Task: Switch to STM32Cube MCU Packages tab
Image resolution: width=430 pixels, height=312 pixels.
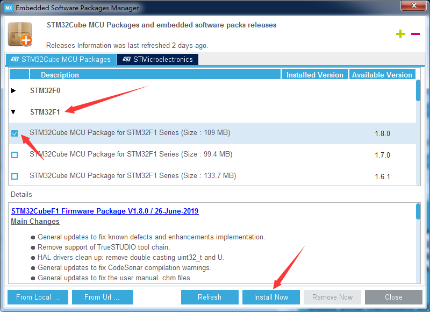Action: pos(61,59)
